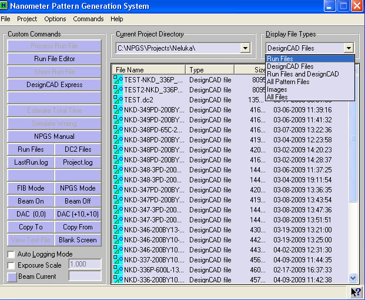Screen dimensions: 365x300
Task: Click the file icon of the first TEST-NKD_336P entry
Action: (x=118, y=79)
